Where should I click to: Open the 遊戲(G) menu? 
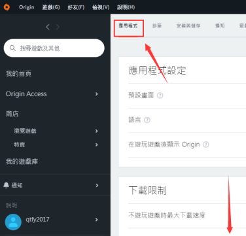point(51,7)
